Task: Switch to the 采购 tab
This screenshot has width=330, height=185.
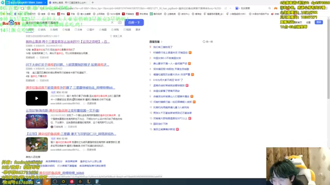Action: [115, 30]
